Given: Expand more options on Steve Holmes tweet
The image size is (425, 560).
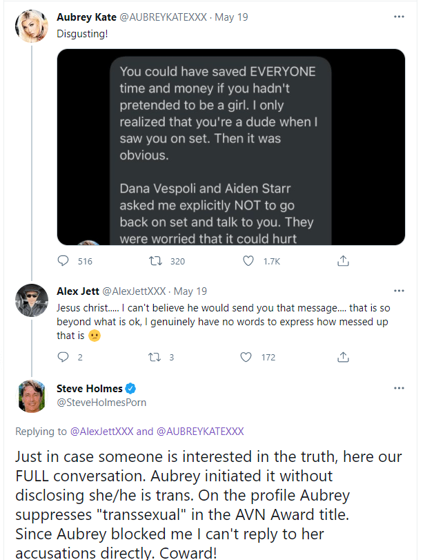Looking at the screenshot, I should point(399,388).
